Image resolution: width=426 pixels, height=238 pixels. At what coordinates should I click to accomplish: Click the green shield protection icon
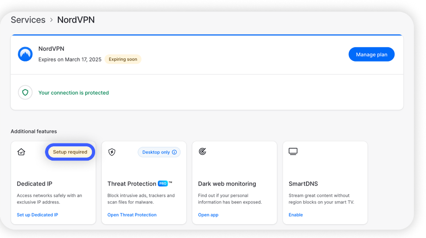25,93
